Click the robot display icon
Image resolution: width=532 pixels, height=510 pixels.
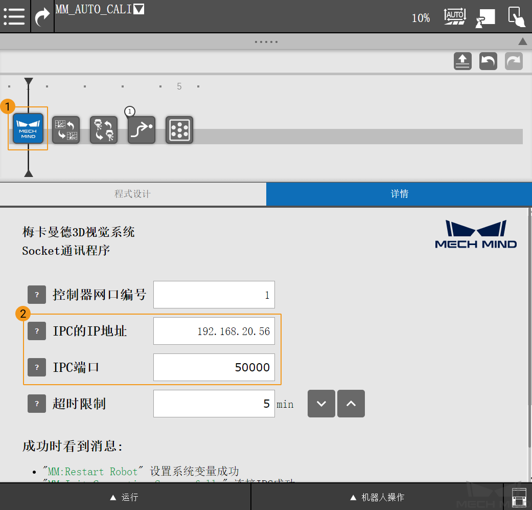pos(485,18)
